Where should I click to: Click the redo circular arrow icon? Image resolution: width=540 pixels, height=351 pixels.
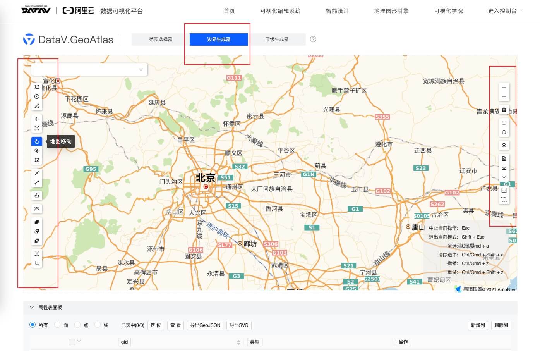(504, 132)
